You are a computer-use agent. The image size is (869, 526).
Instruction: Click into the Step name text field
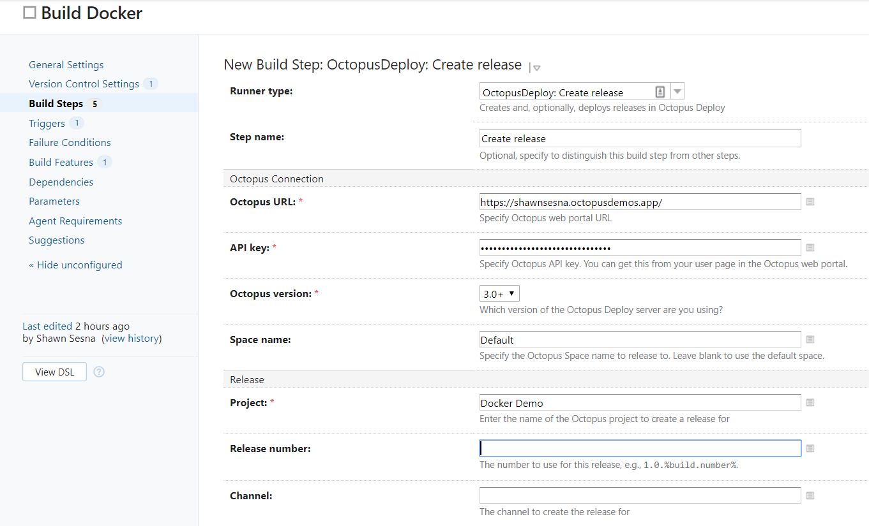coord(640,138)
